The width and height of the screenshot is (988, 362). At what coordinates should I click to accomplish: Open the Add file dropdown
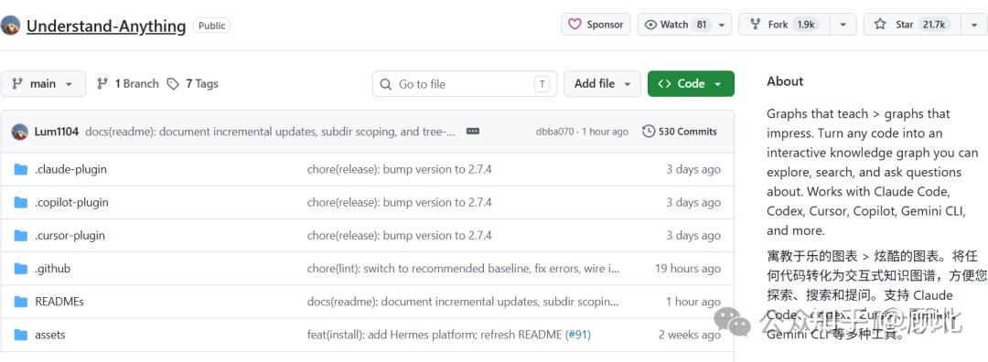click(602, 84)
